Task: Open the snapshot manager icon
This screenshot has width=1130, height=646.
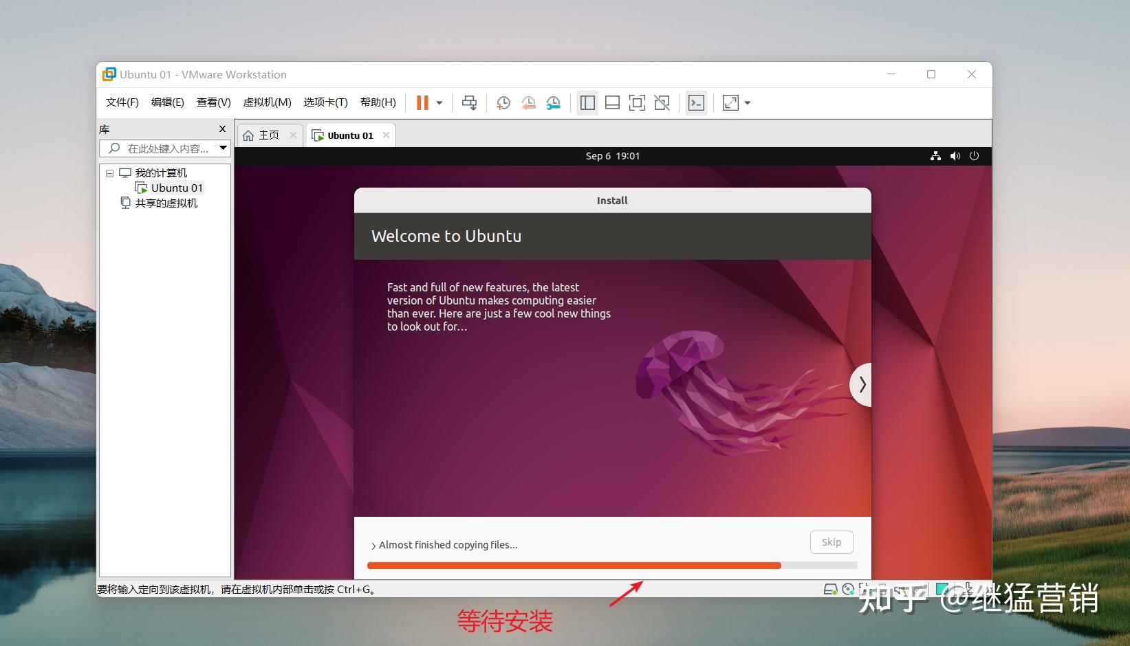Action: click(x=554, y=103)
